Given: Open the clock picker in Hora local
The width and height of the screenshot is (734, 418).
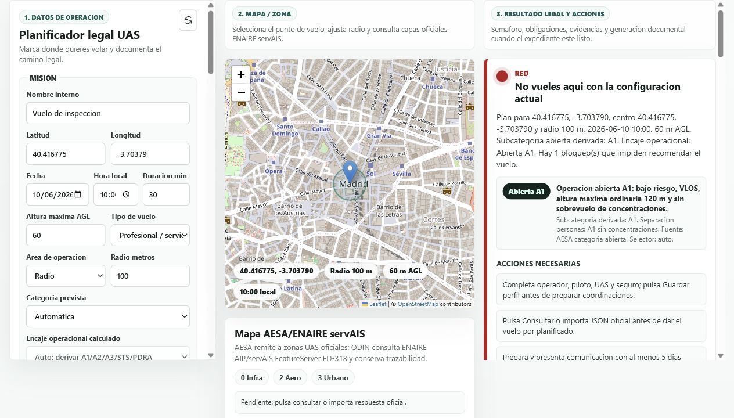Looking at the screenshot, I should click(126, 194).
